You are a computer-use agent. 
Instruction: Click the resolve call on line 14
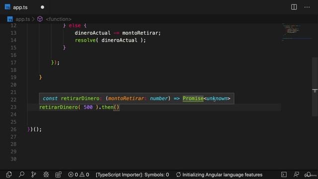coord(85,40)
